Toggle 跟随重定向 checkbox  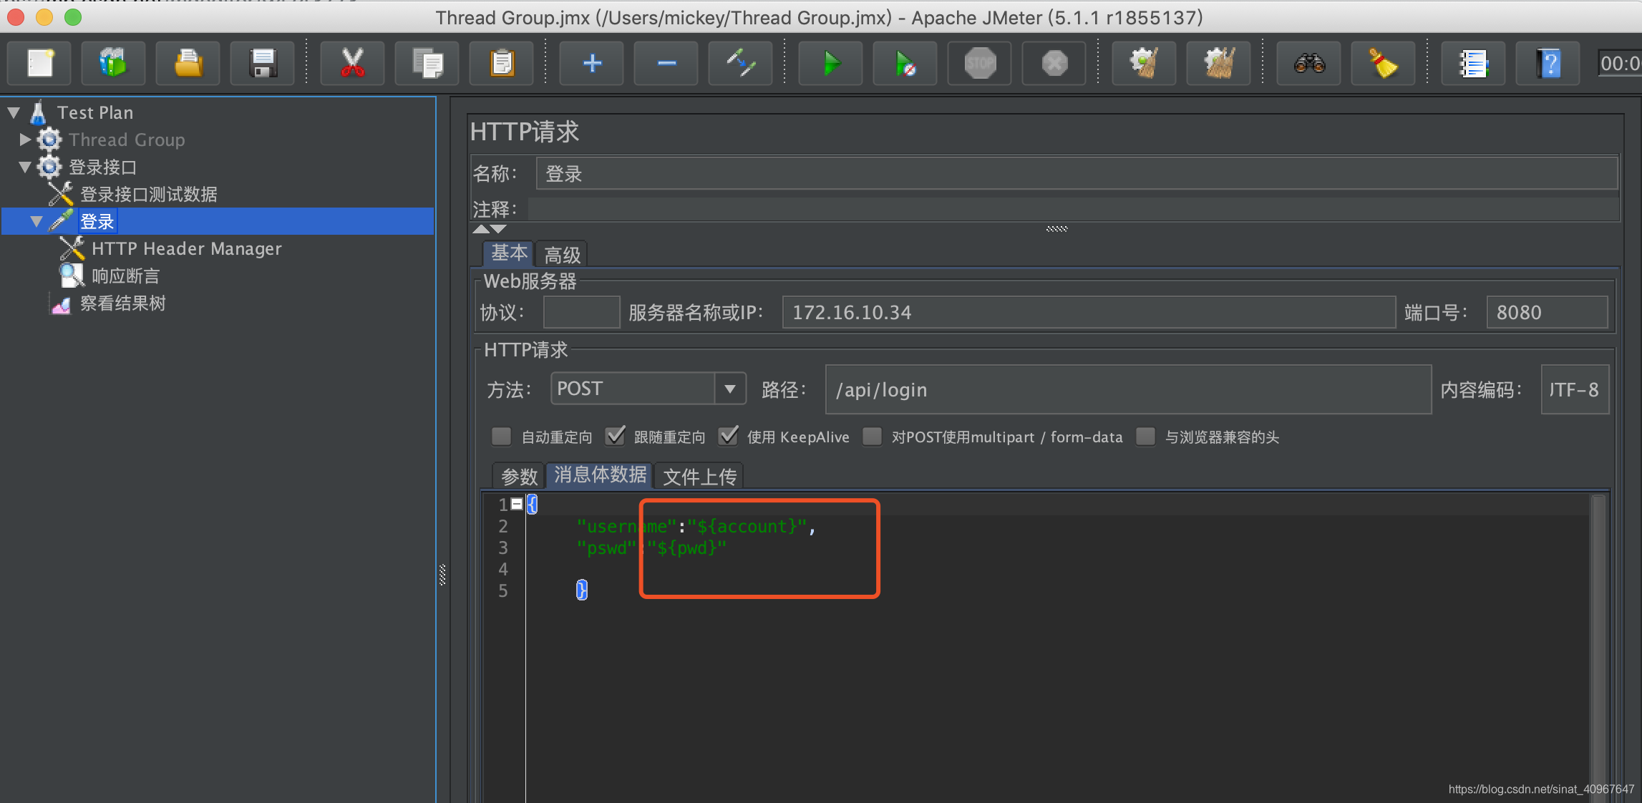click(x=614, y=437)
